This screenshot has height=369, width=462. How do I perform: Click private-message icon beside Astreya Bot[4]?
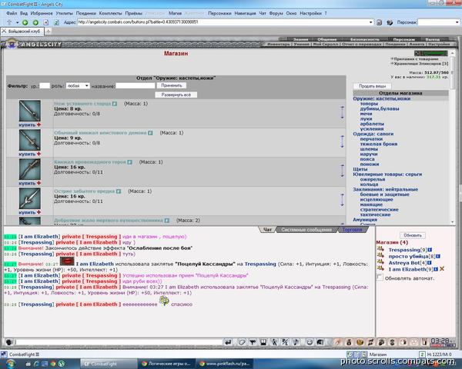click(x=380, y=262)
